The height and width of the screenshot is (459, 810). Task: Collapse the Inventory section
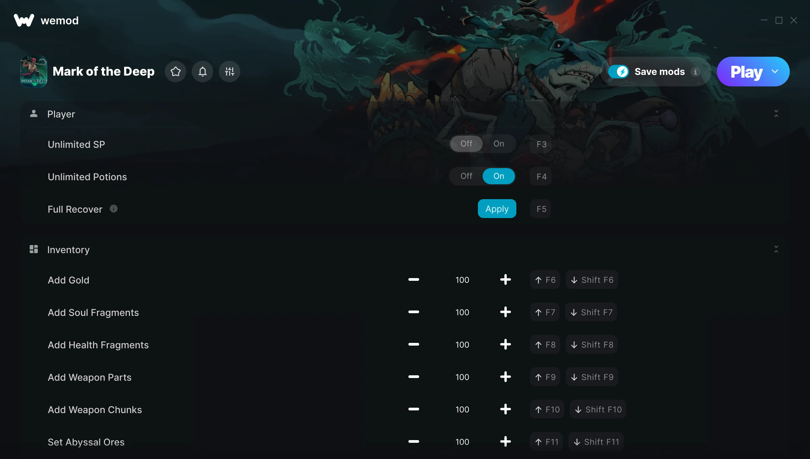pyautogui.click(x=776, y=249)
